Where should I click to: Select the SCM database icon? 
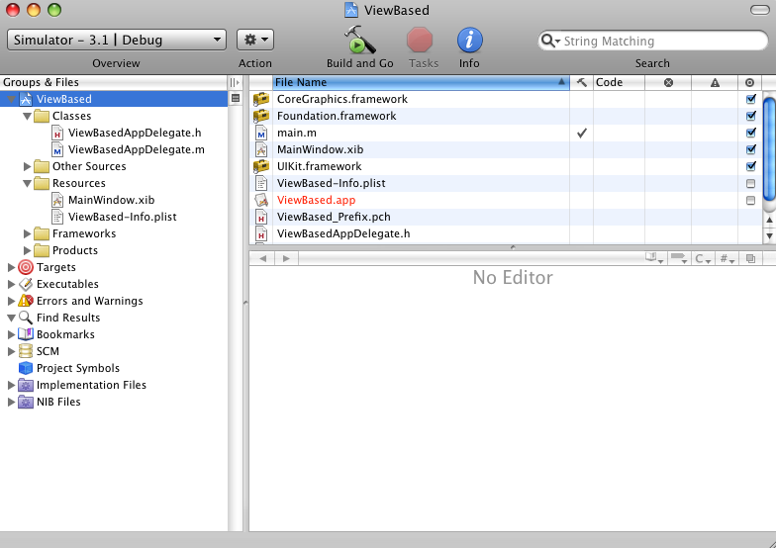point(26,351)
